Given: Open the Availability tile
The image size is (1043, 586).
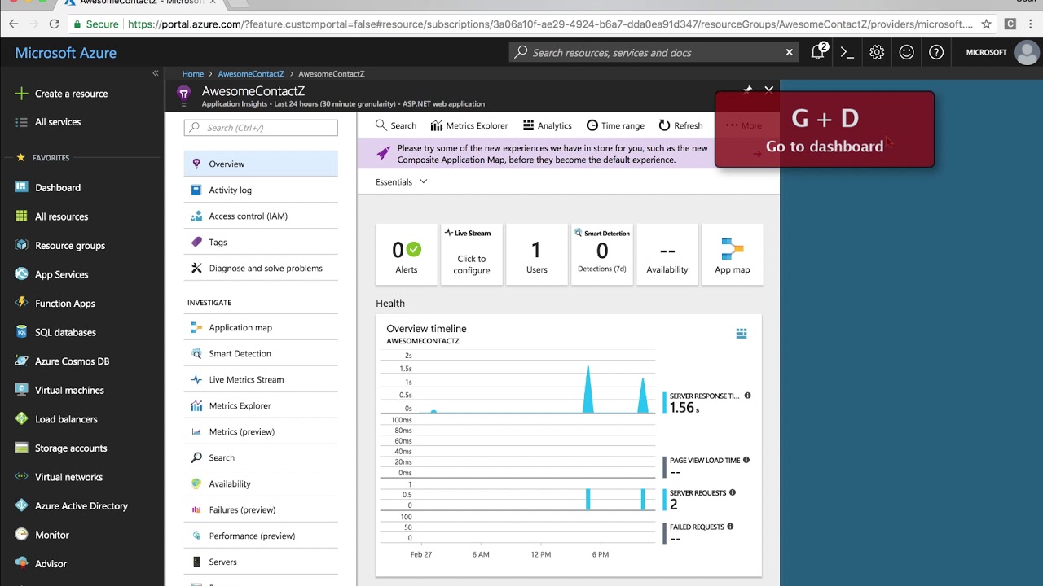Looking at the screenshot, I should coord(667,255).
